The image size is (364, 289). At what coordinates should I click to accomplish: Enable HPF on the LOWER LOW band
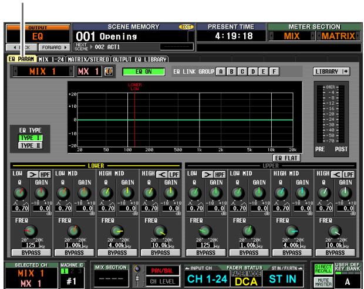(45, 175)
